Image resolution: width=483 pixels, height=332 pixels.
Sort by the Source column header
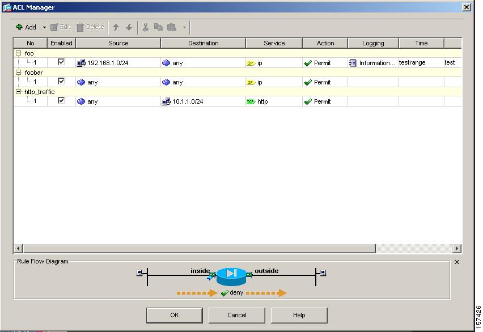(x=118, y=43)
